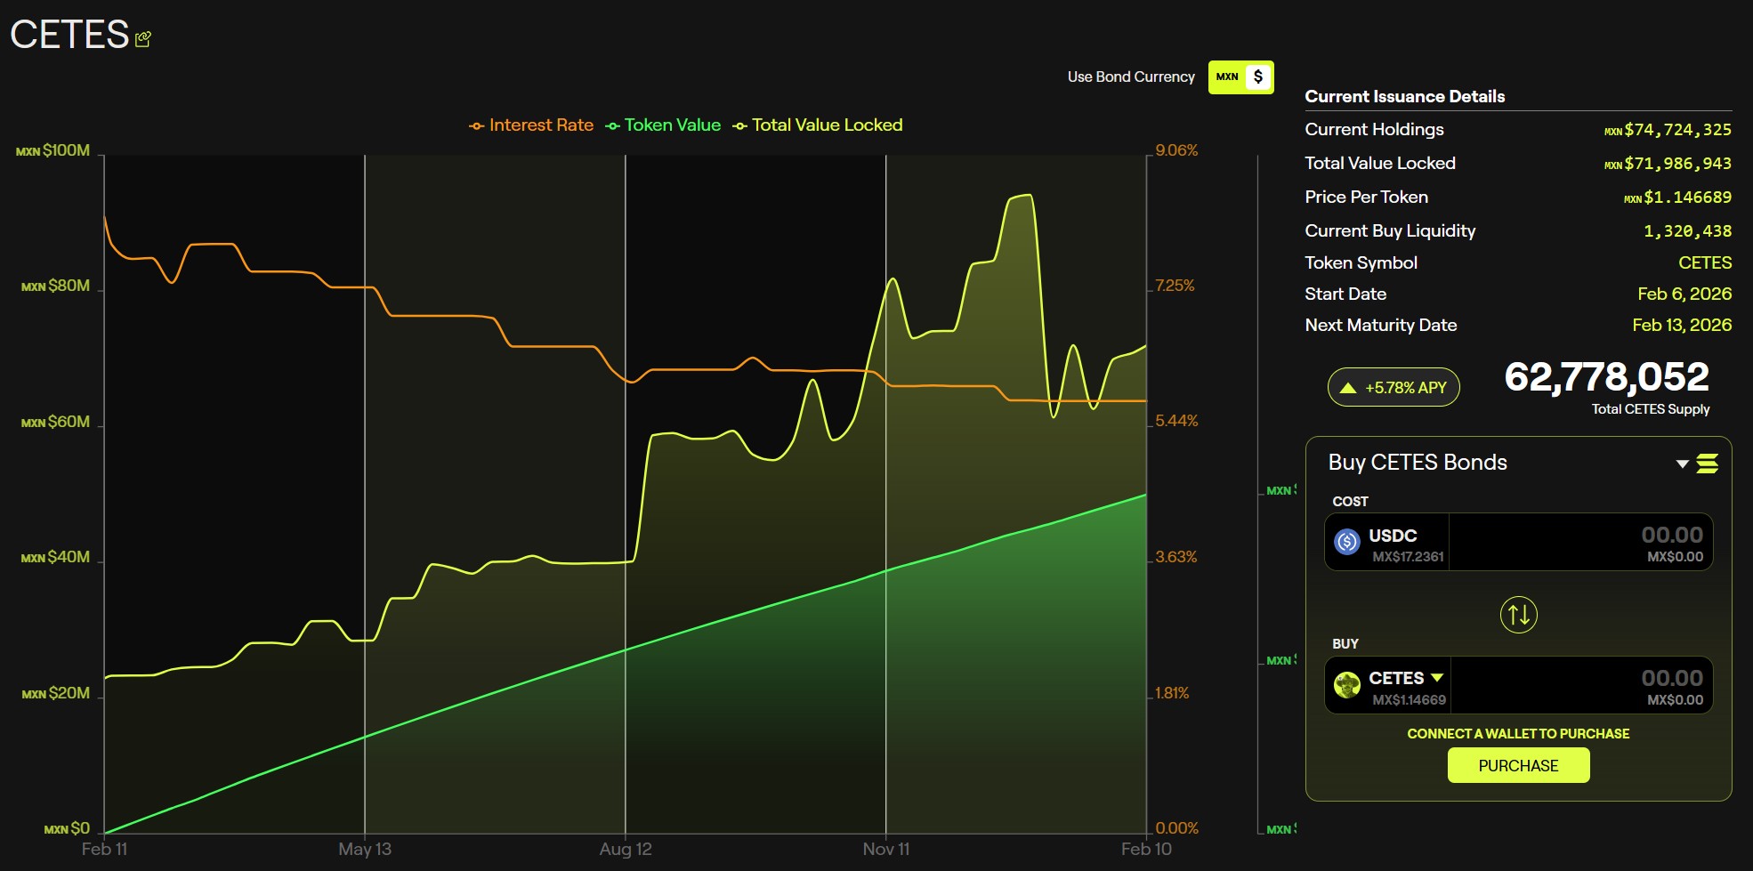This screenshot has height=871, width=1753.
Task: Click the PURCHASE button
Action: (1518, 765)
